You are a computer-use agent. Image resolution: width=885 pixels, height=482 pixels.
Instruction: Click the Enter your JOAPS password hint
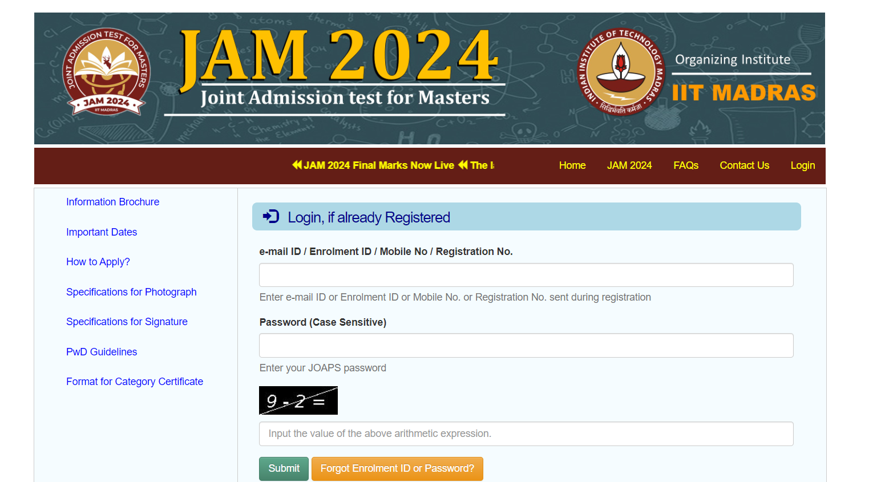pos(323,368)
